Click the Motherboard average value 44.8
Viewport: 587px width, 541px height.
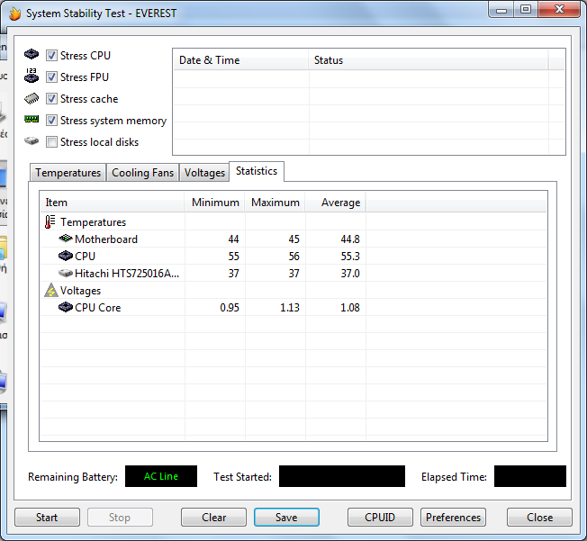pos(350,239)
